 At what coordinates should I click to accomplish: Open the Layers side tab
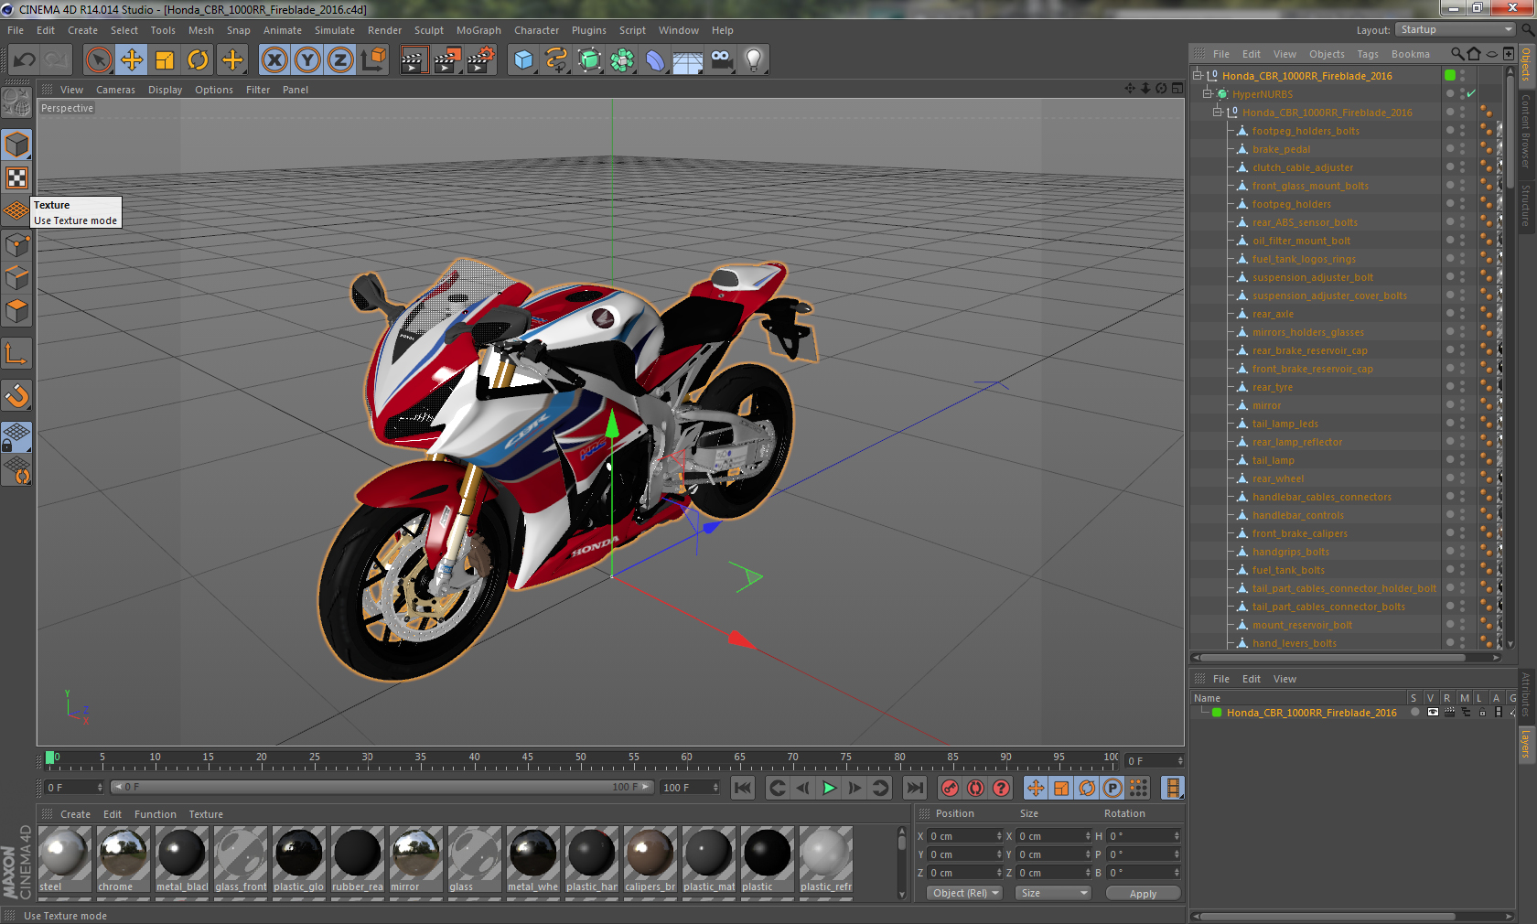[1526, 744]
